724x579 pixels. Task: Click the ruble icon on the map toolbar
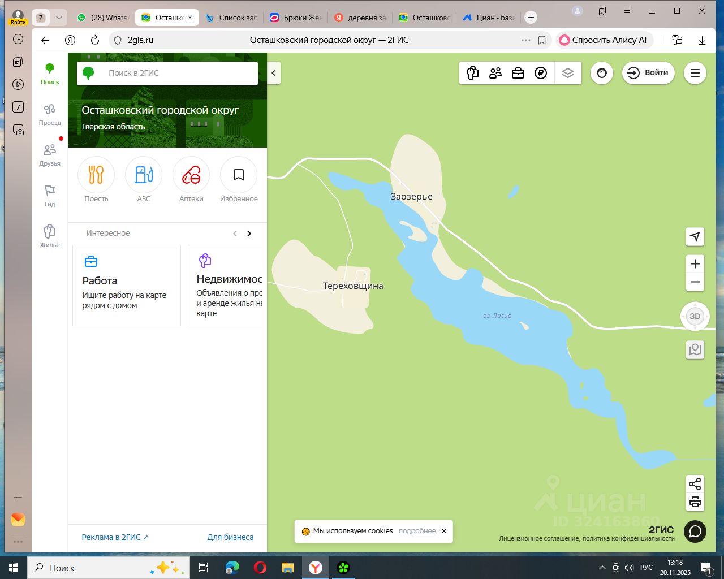point(541,73)
